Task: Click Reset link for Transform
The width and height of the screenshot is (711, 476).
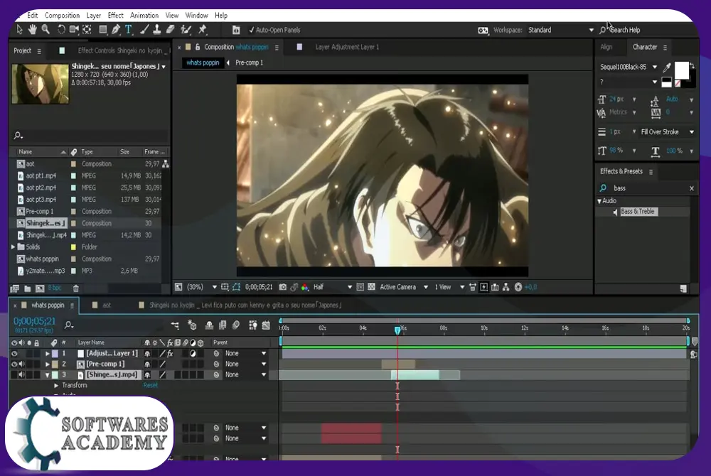Action: coord(151,386)
